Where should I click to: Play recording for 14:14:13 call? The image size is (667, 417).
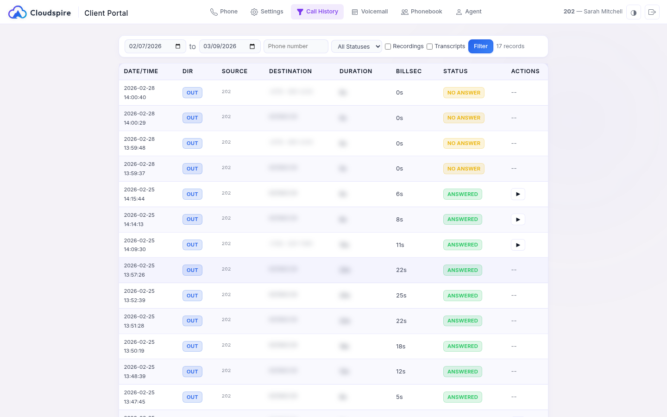[x=518, y=220]
